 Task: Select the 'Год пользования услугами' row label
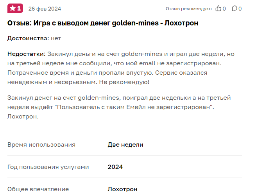pos(48,167)
